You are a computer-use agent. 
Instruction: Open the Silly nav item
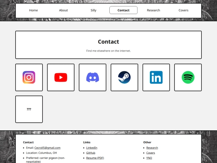tap(93, 10)
